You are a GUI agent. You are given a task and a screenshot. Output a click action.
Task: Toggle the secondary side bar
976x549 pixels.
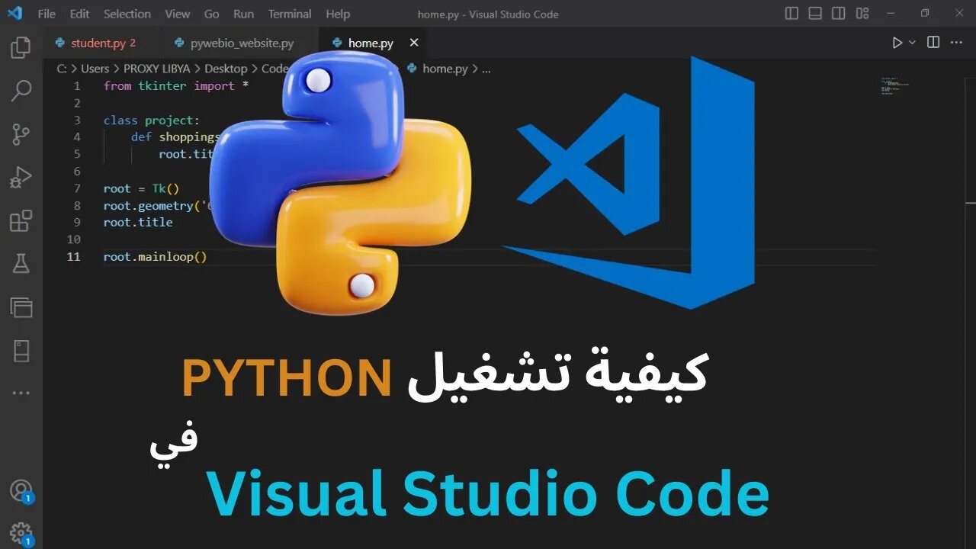coord(839,13)
